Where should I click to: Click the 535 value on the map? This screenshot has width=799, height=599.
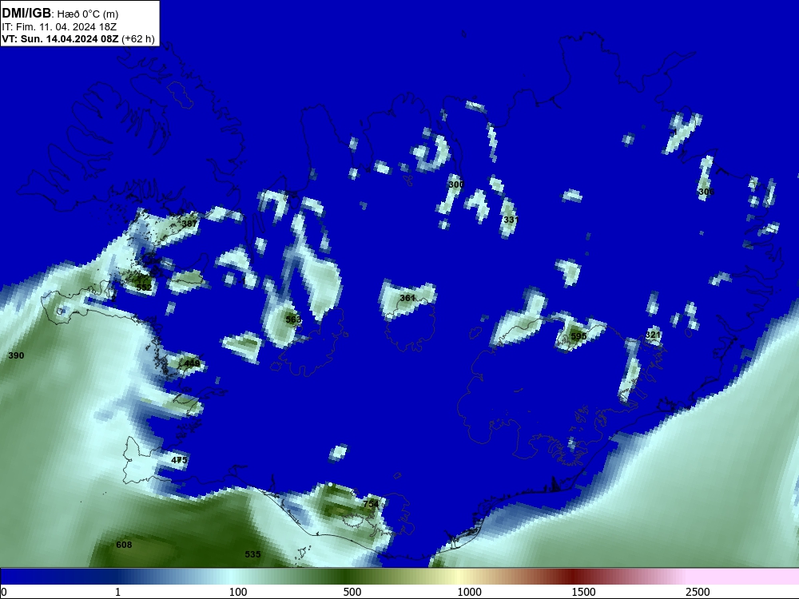[x=252, y=554]
